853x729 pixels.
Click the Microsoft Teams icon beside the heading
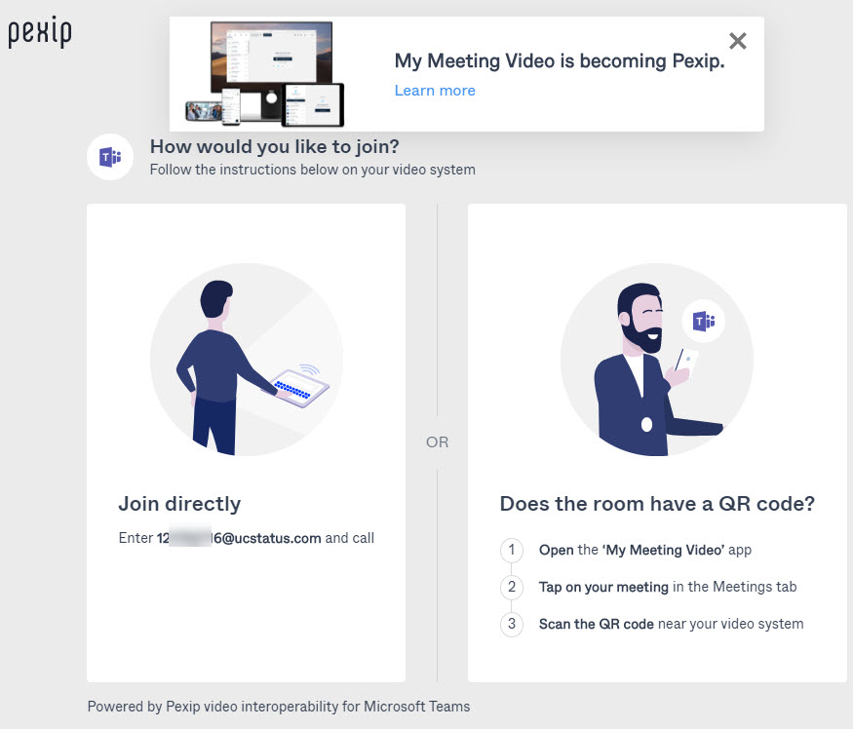point(110,157)
